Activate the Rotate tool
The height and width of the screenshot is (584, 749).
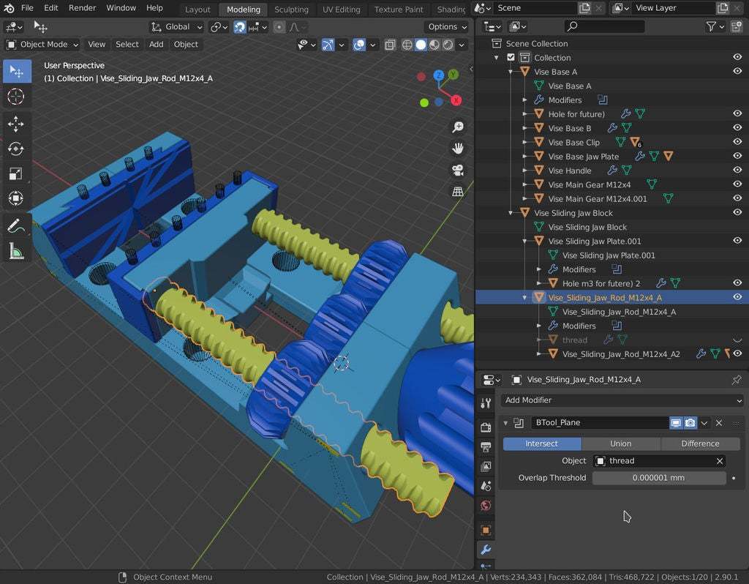(x=16, y=149)
